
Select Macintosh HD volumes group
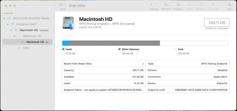[28, 30]
